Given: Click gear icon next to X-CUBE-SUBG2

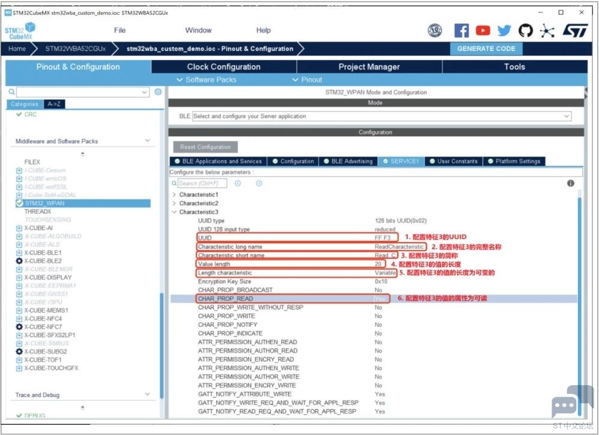Looking at the screenshot, I should click(19, 351).
